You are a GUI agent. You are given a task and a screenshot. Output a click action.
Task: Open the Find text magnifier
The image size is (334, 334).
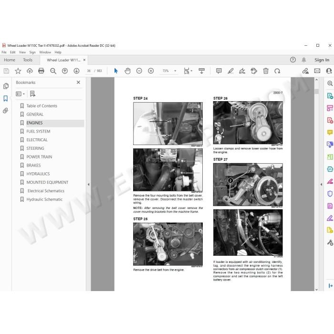[x=53, y=71]
